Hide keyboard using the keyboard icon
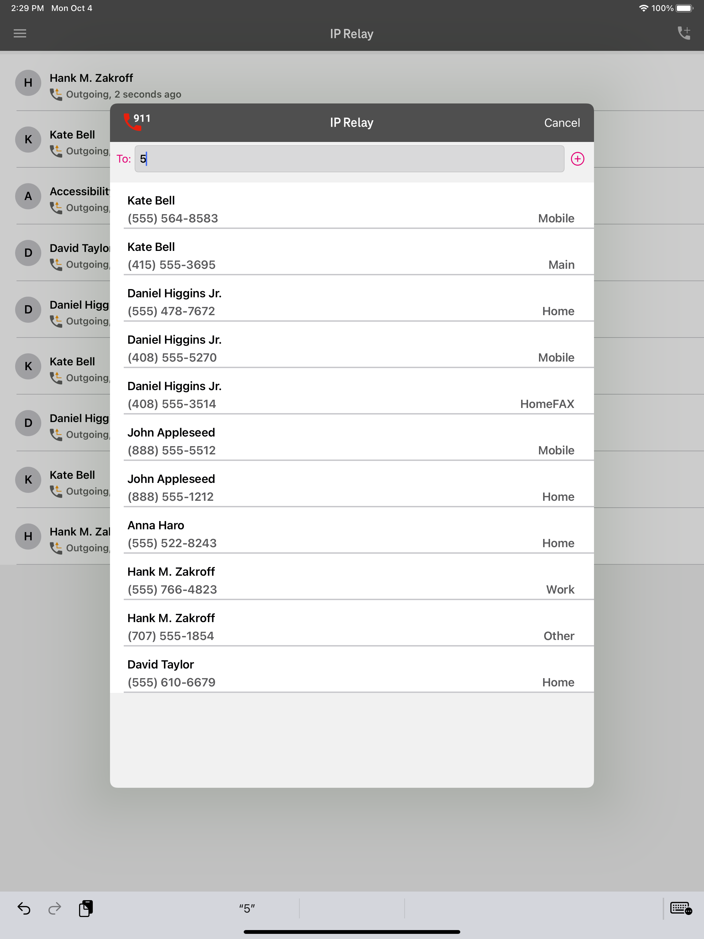Screen dimensions: 704x939 tap(681, 908)
